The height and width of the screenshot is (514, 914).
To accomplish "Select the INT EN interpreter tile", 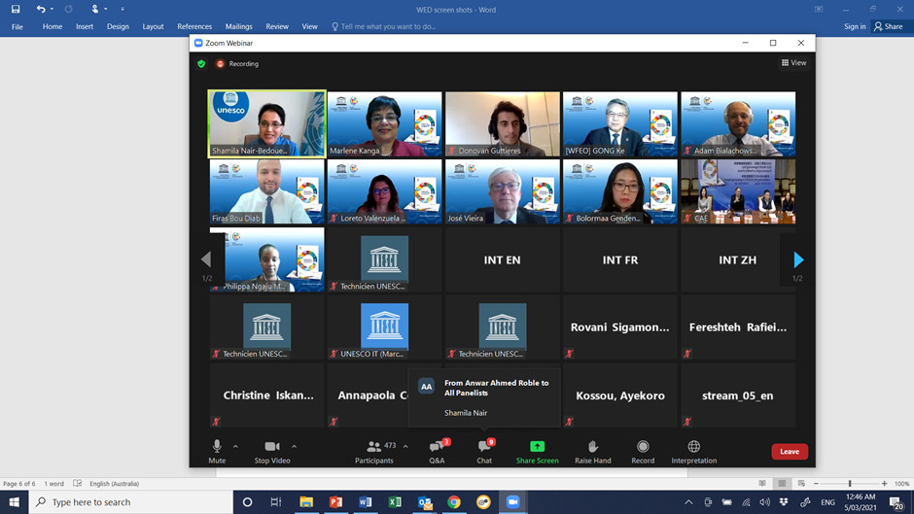I will [x=503, y=259].
